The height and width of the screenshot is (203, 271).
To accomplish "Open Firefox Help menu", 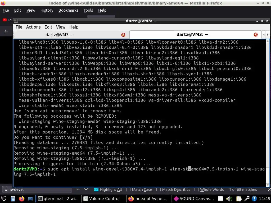I will 102,10.
